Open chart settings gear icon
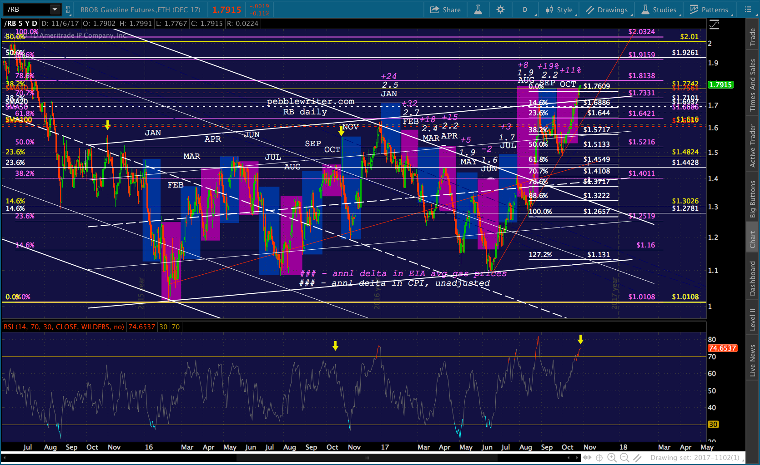The image size is (760, 465). point(500,10)
